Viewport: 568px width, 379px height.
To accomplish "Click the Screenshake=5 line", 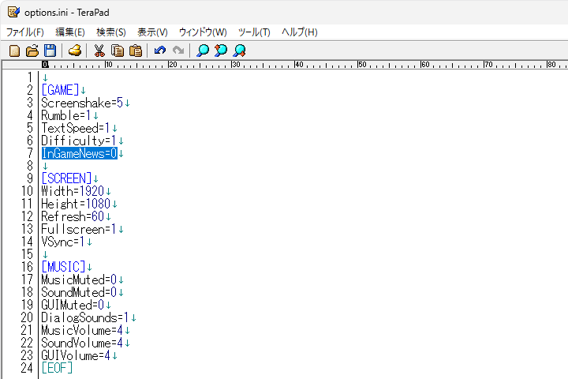I will pyautogui.click(x=82, y=103).
